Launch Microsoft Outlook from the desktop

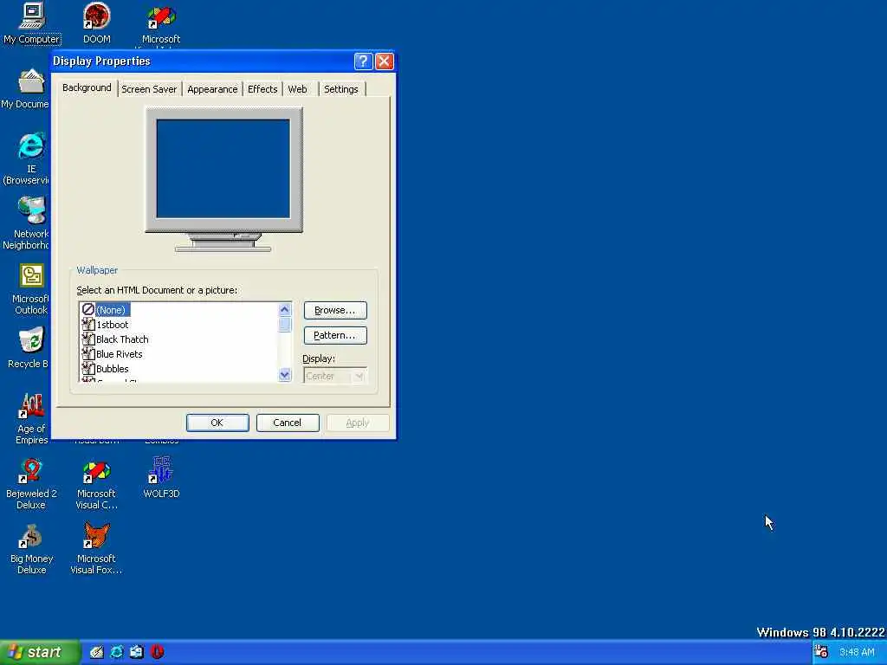31,289
